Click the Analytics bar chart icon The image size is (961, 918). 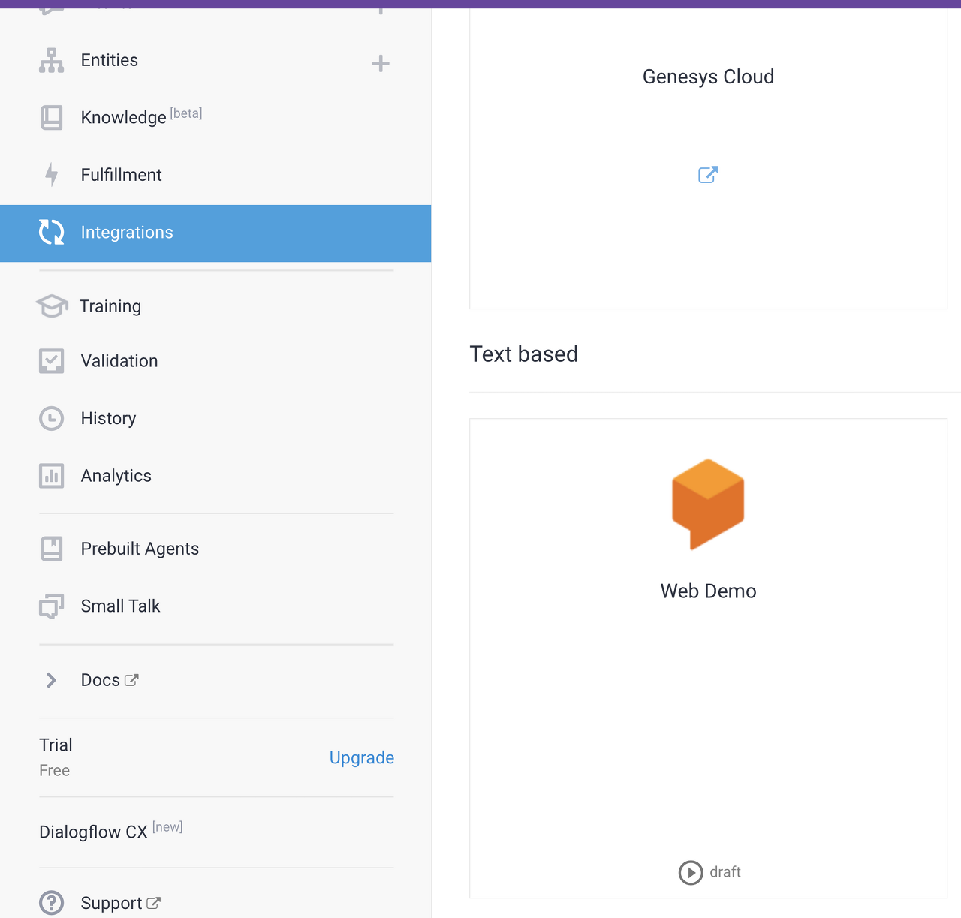point(51,476)
